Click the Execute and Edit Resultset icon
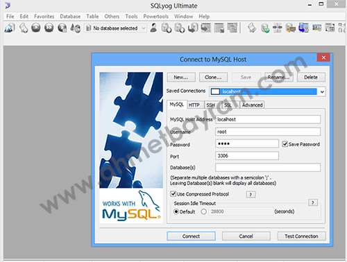Screen dimensions: 347x262 click(x=62, y=28)
